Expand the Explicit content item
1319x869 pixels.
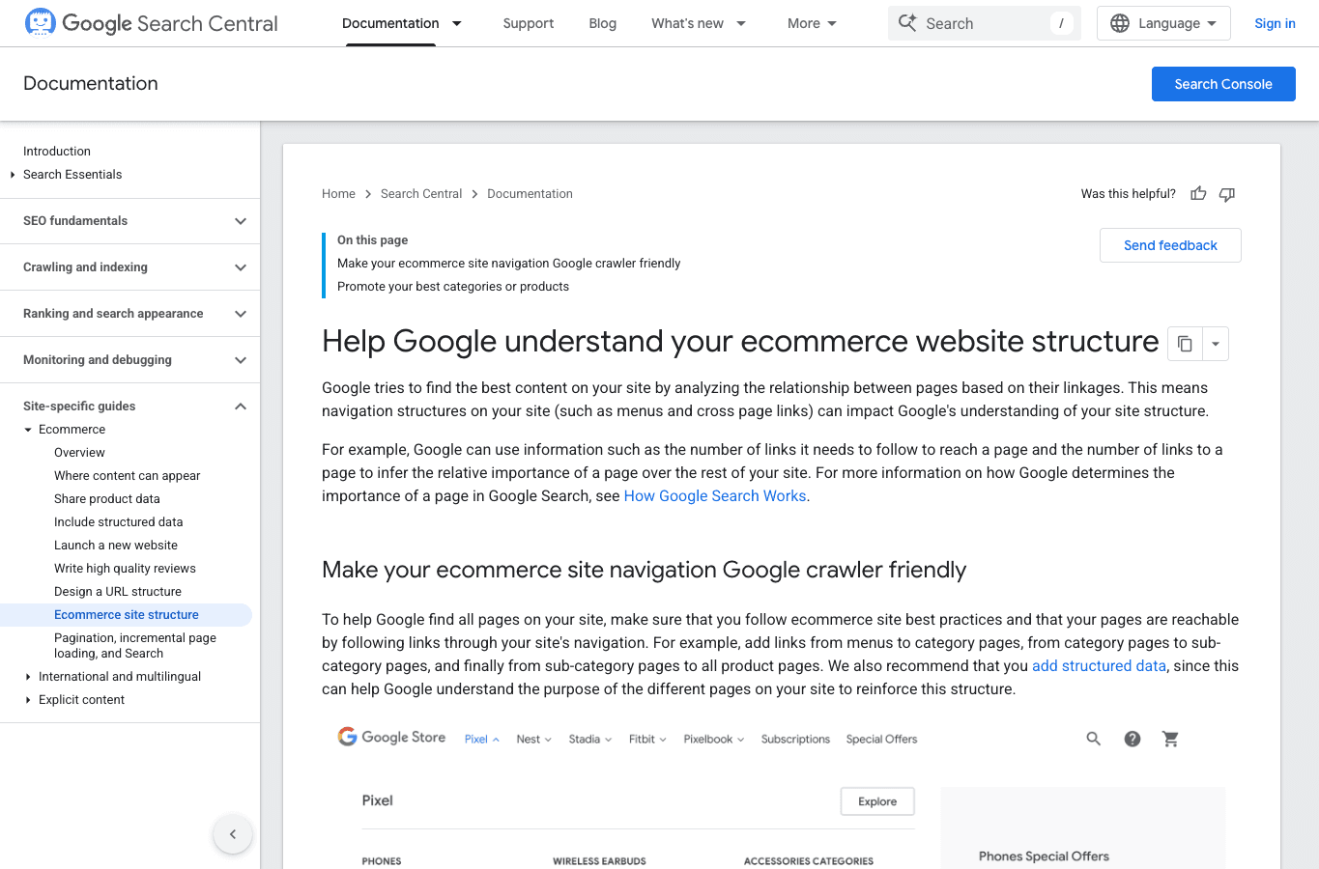coord(28,700)
